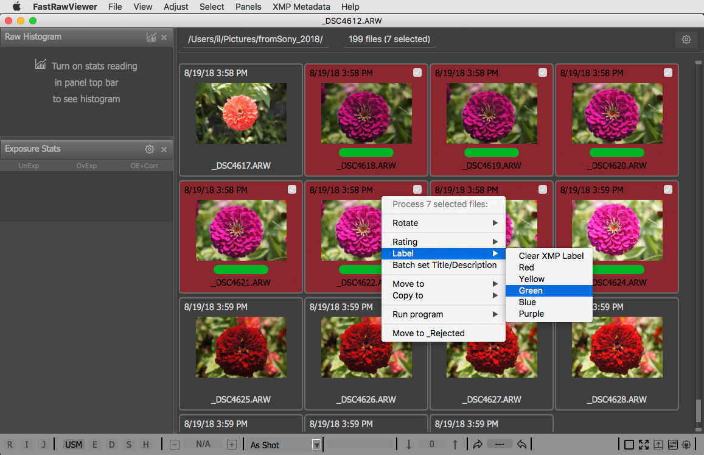Click the rotate counter-clockwise arrow in bottom bar
The height and width of the screenshot is (455, 704).
tap(521, 445)
